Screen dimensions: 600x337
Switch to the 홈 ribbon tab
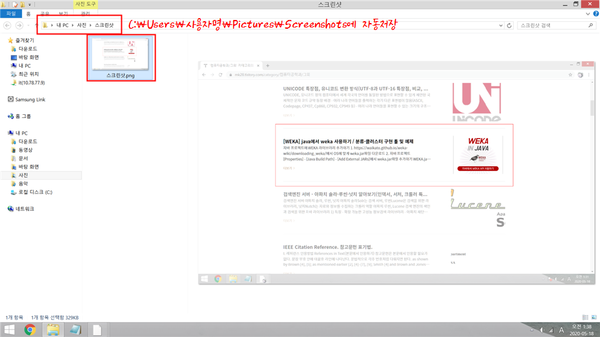tap(28, 14)
